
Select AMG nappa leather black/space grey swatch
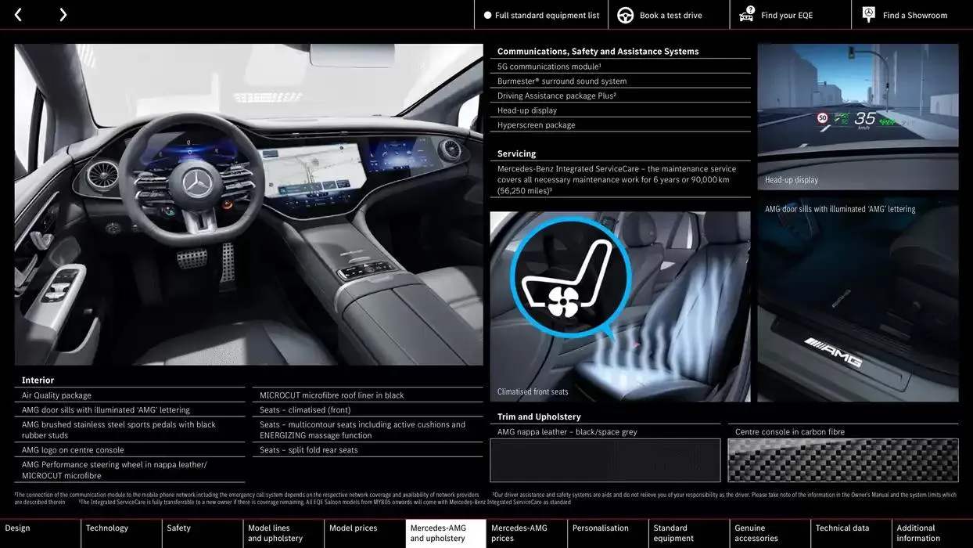(605, 460)
